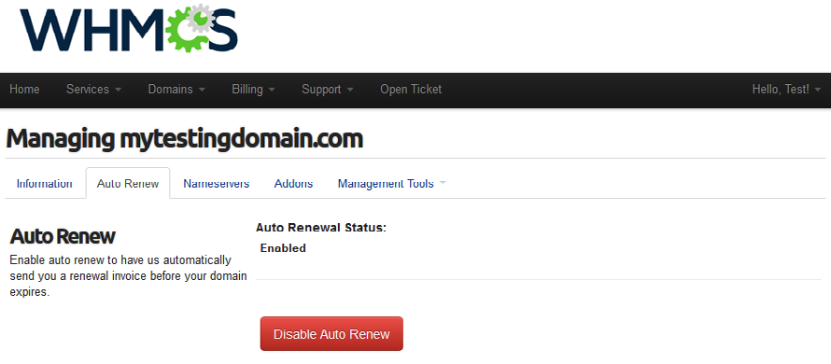Screen dimensions: 831x364
Task: Expand Management Tools dropdown tab
Action: (392, 183)
